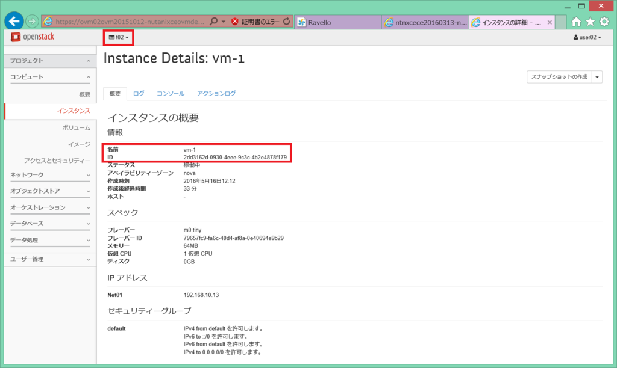Click the Instance Details: vm-1 heading
Image resolution: width=617 pixels, height=368 pixels.
coord(174,58)
